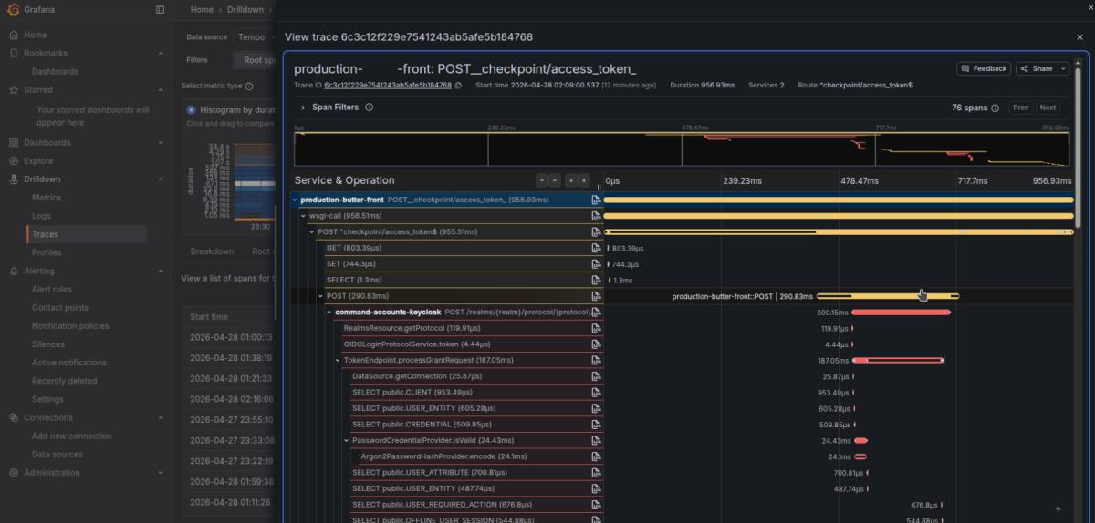Open logs icon for production-butter-front root span
The width and height of the screenshot is (1095, 523).
point(596,200)
